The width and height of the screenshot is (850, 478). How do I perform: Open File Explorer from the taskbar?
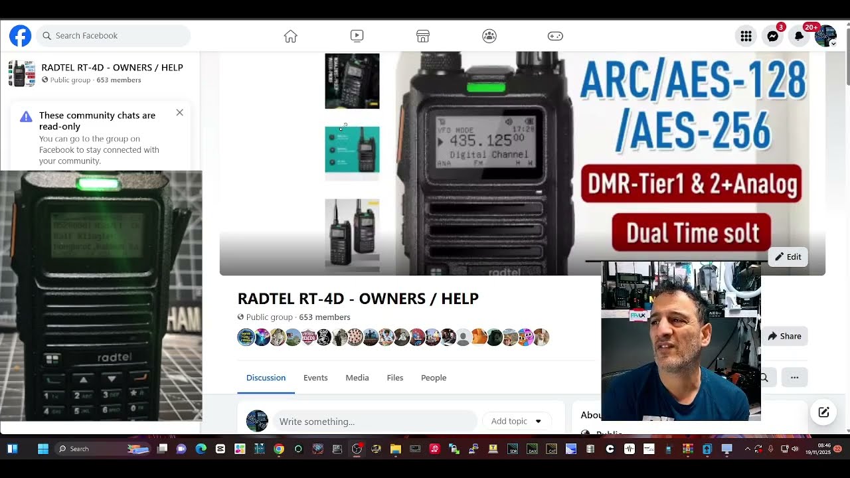tap(396, 449)
